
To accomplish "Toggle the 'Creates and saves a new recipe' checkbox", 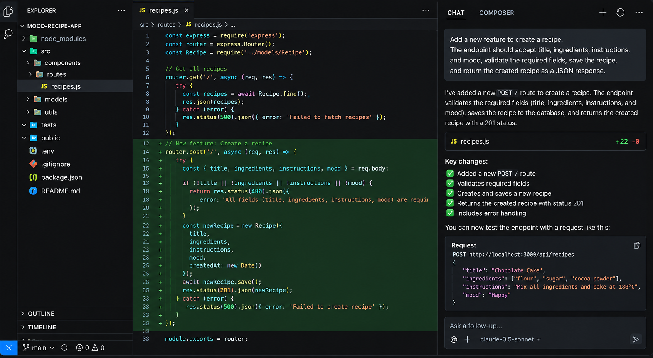I will click(x=450, y=193).
